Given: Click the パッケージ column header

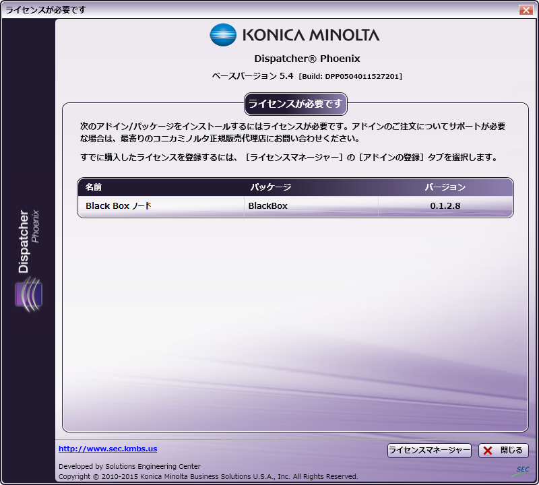Looking at the screenshot, I should click(271, 187).
